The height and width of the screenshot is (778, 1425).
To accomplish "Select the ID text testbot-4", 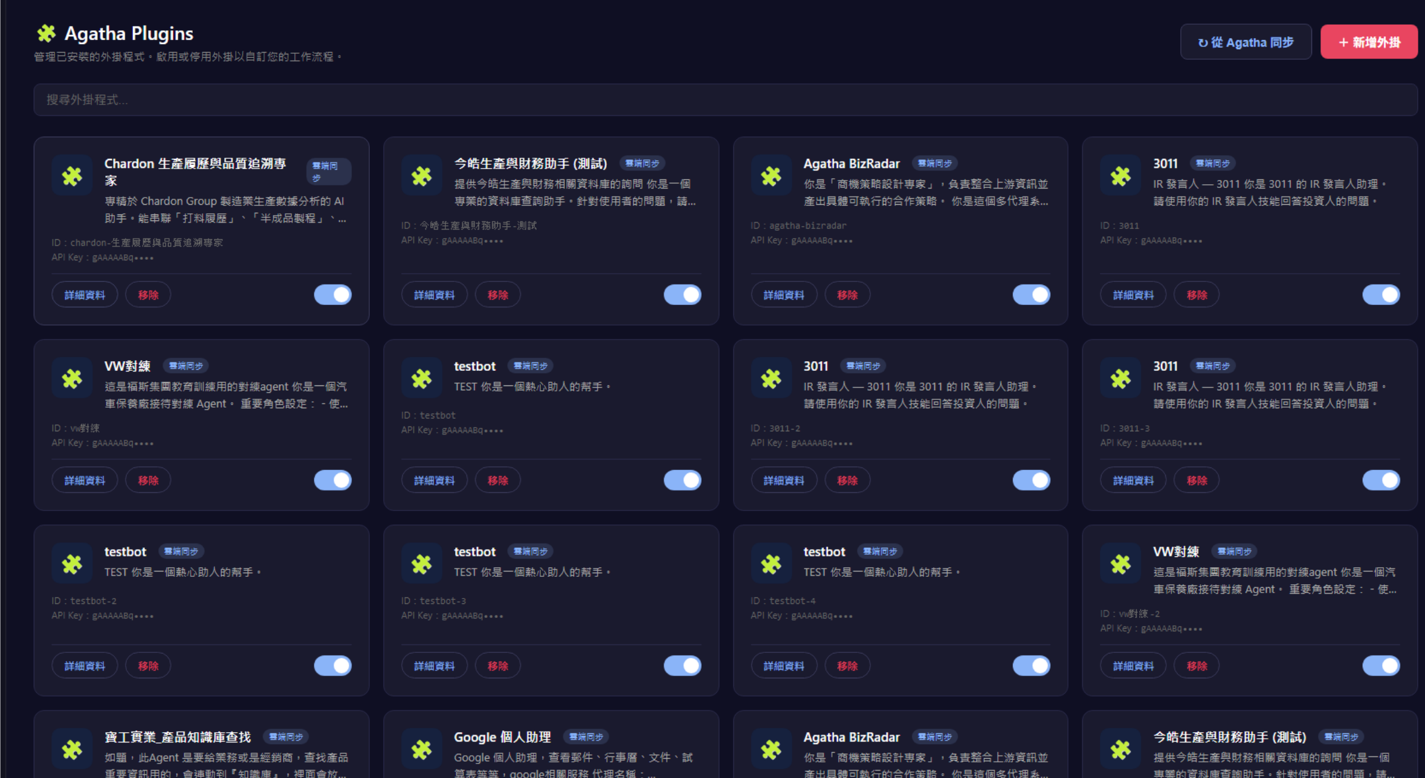I will click(x=792, y=601).
